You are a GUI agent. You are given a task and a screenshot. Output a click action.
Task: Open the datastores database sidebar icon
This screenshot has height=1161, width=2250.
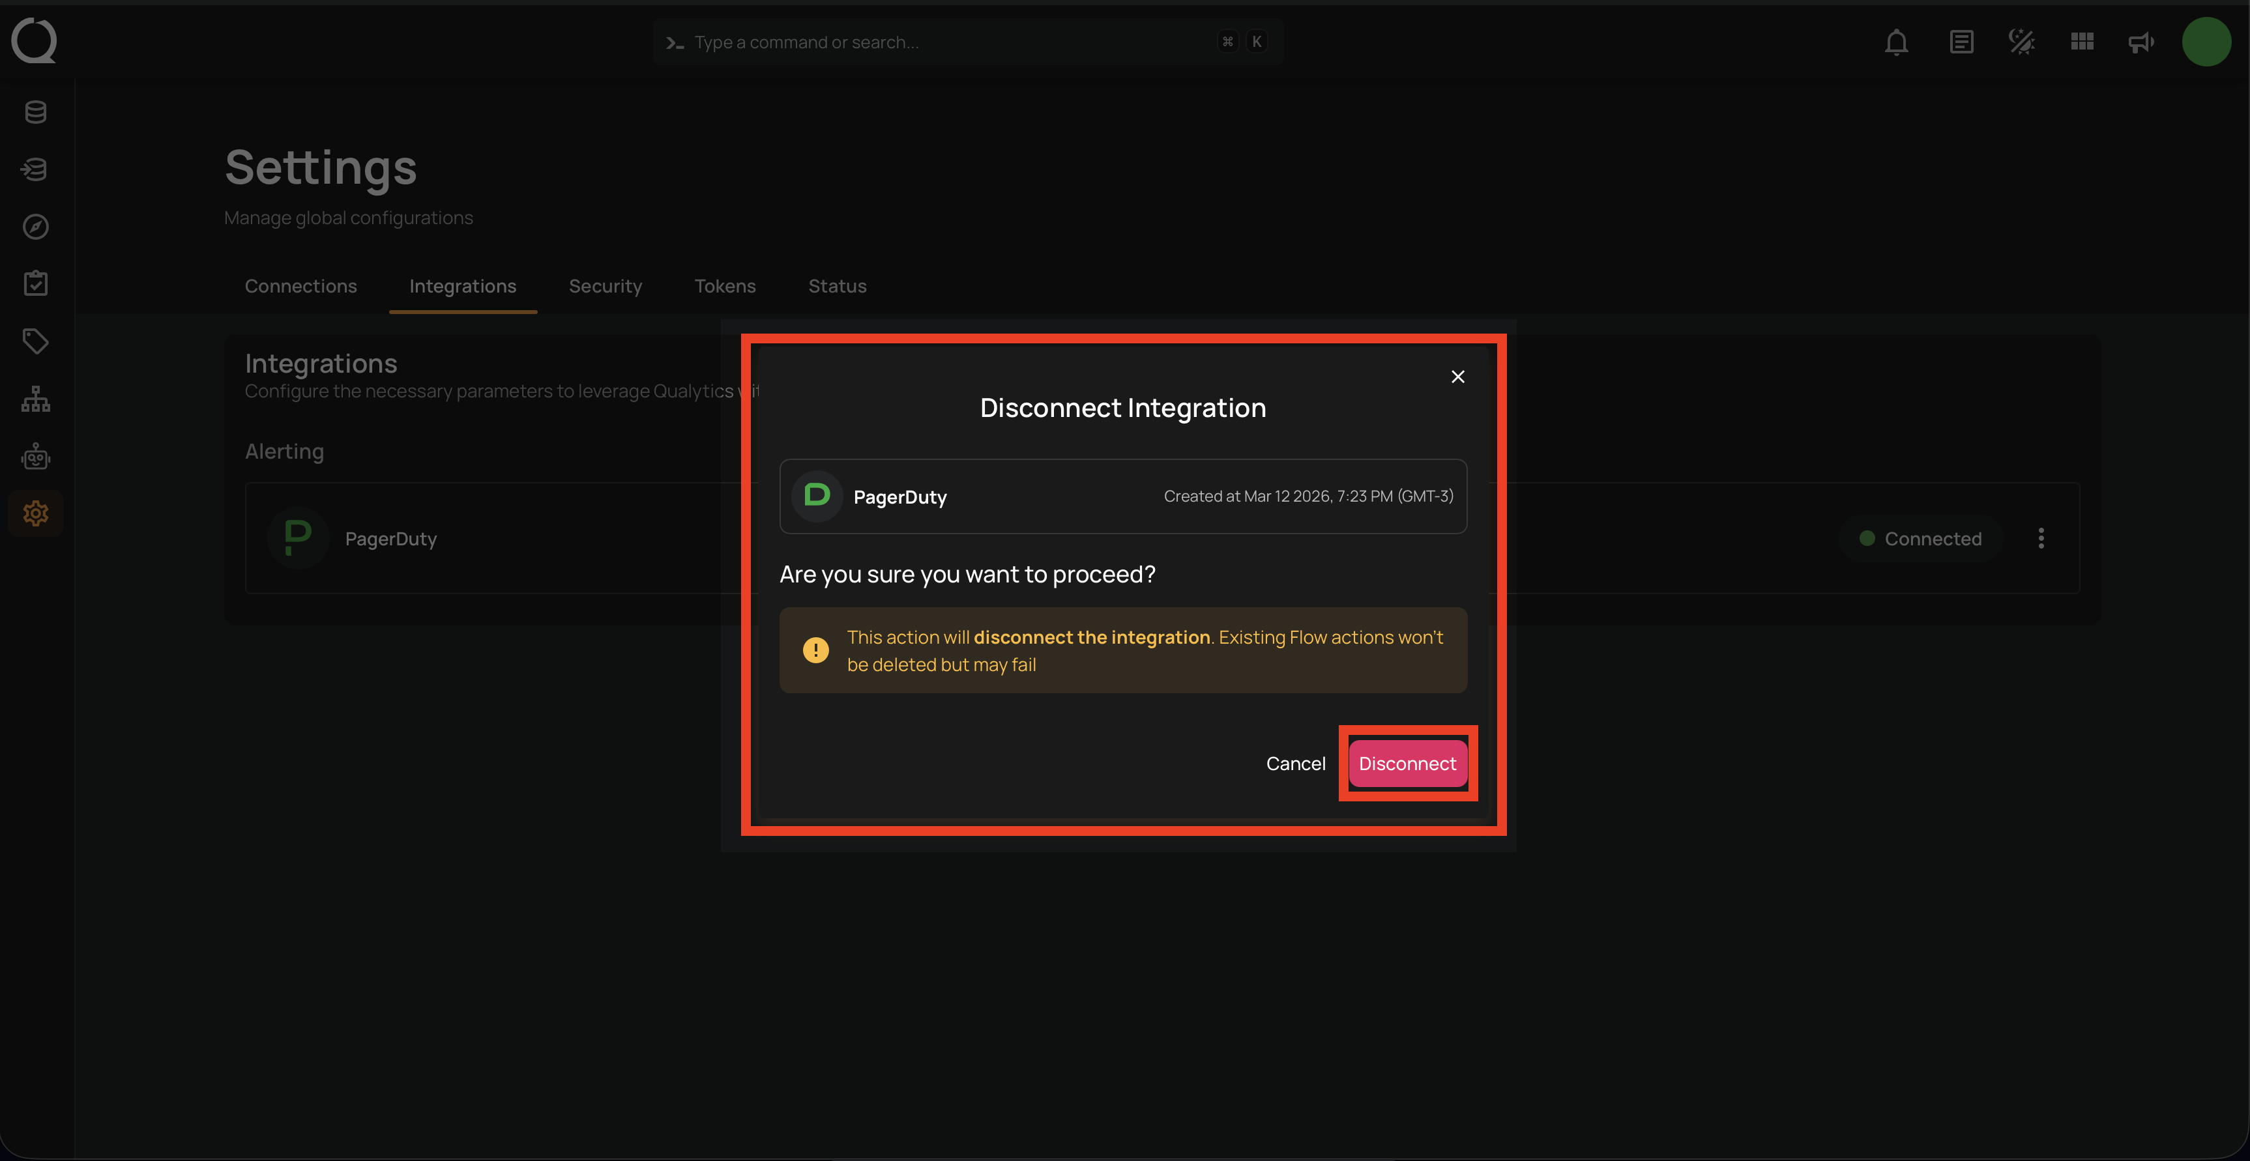36,112
